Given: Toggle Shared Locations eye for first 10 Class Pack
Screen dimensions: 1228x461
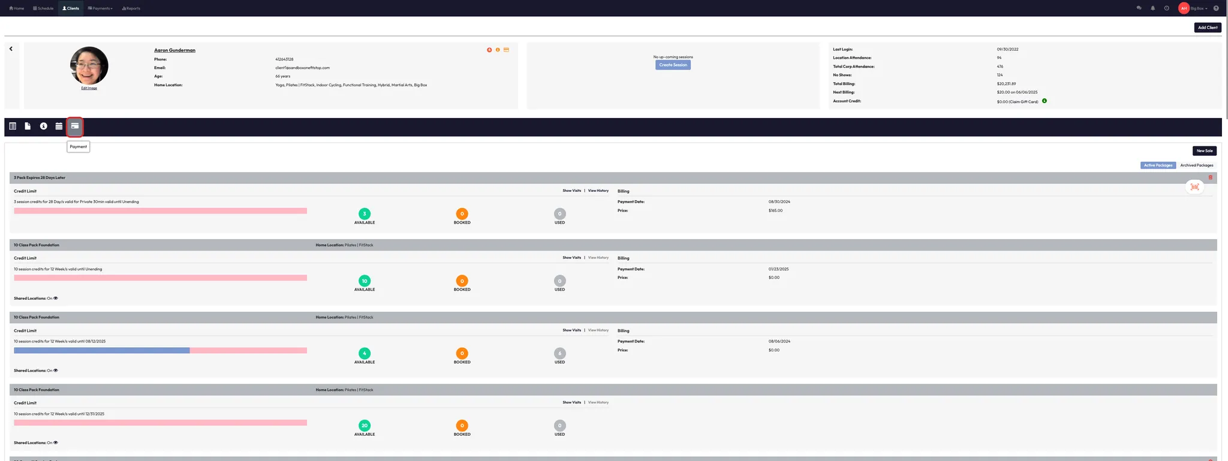Looking at the screenshot, I should coord(56,299).
